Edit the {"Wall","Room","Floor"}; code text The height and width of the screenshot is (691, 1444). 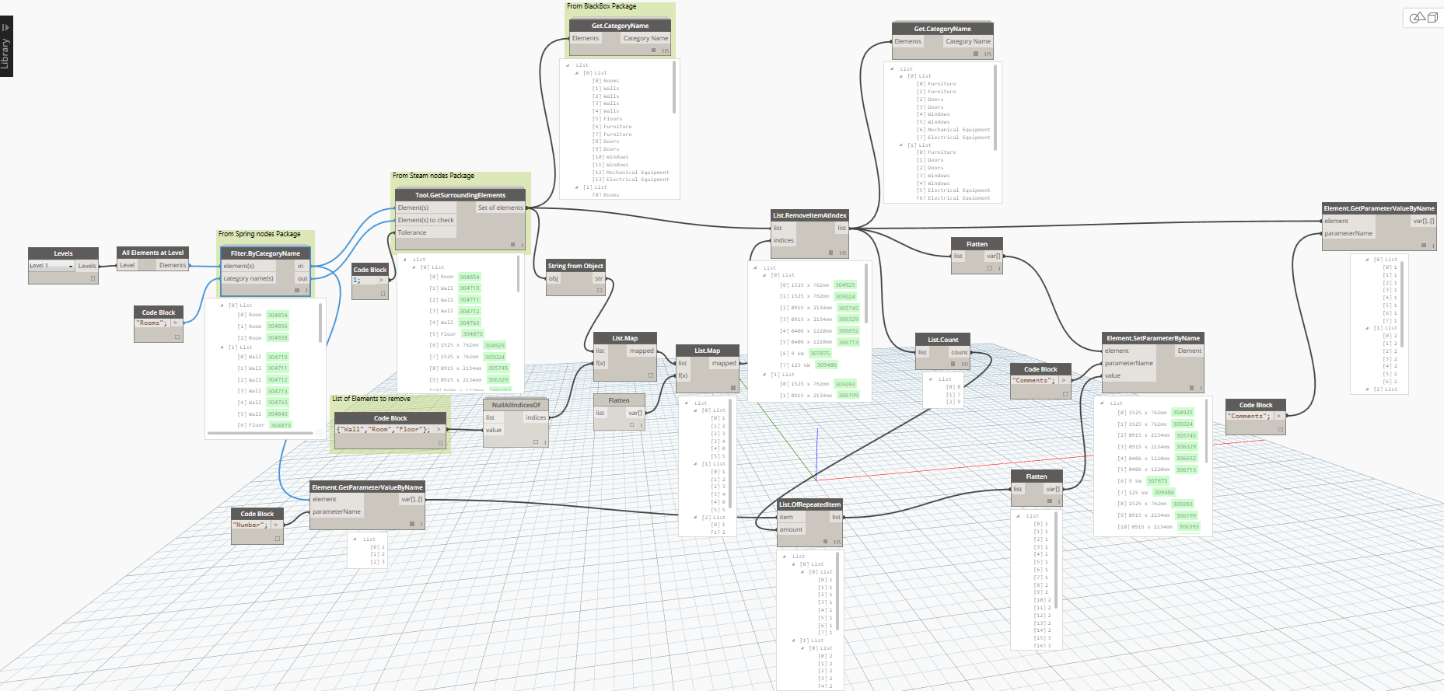pos(384,430)
